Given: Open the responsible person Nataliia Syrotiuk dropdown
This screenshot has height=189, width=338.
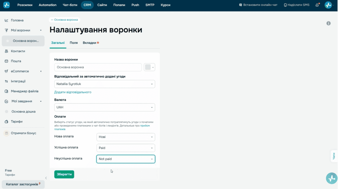Looking at the screenshot, I should [105, 84].
